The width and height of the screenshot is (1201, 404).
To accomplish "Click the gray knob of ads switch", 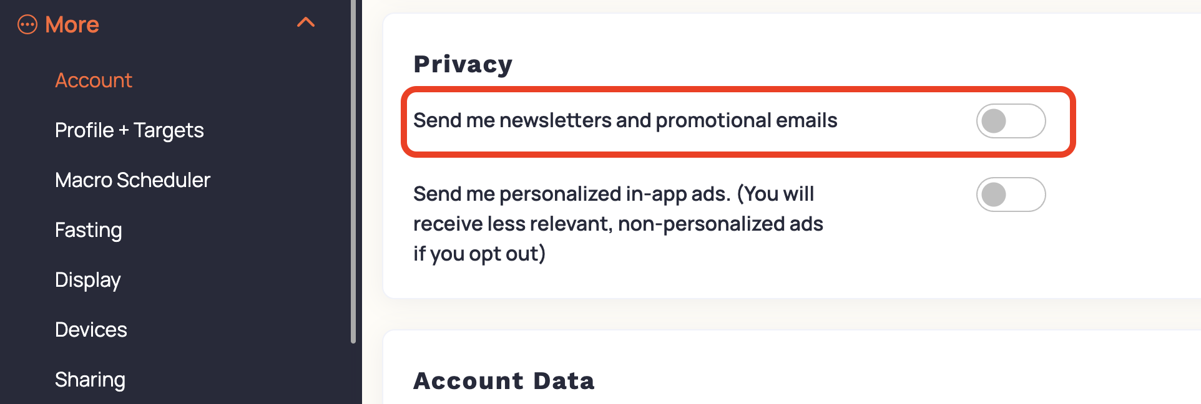I will tap(994, 195).
